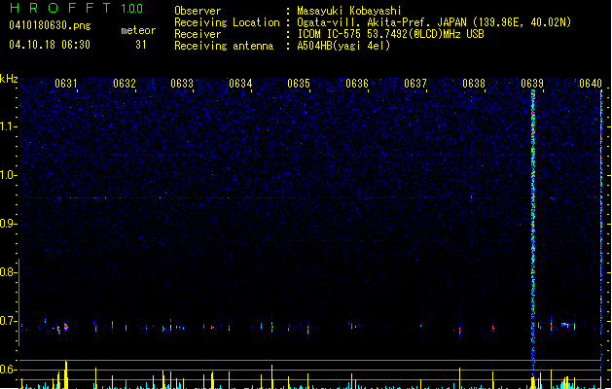Click the 0637 time marker

415,84
